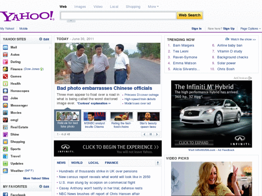Click the Dow Jones up-arrow indicator
The width and height of the screenshot is (262, 196).
41,69
